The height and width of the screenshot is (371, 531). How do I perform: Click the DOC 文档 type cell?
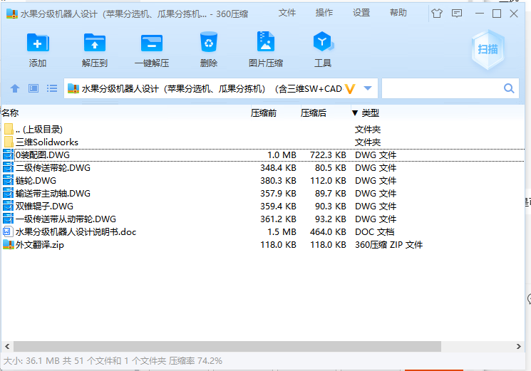374,232
